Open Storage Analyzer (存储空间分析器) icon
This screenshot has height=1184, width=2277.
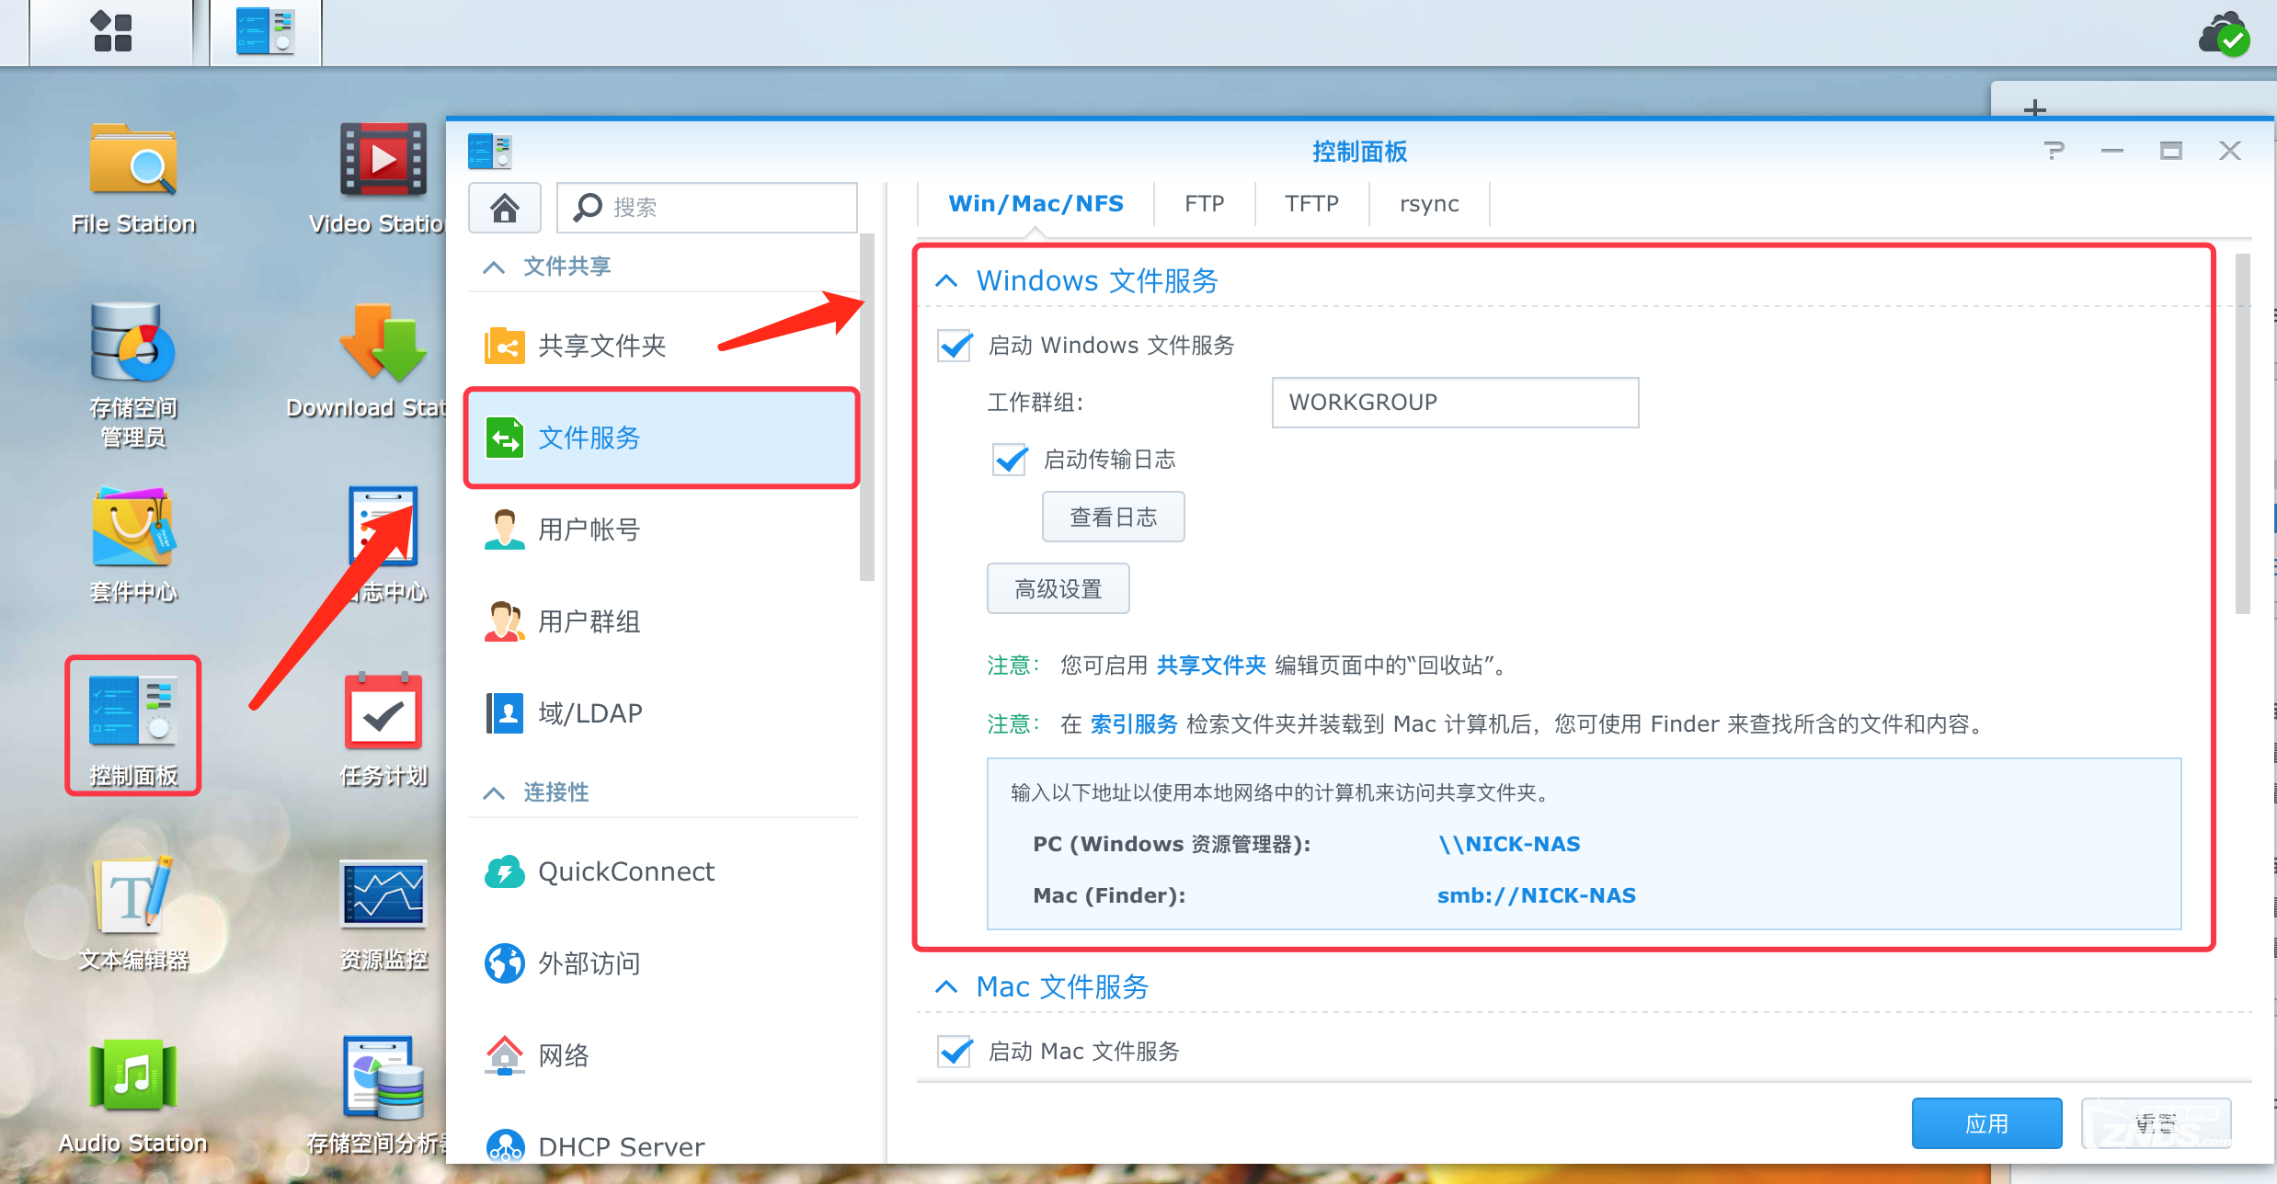[382, 1097]
